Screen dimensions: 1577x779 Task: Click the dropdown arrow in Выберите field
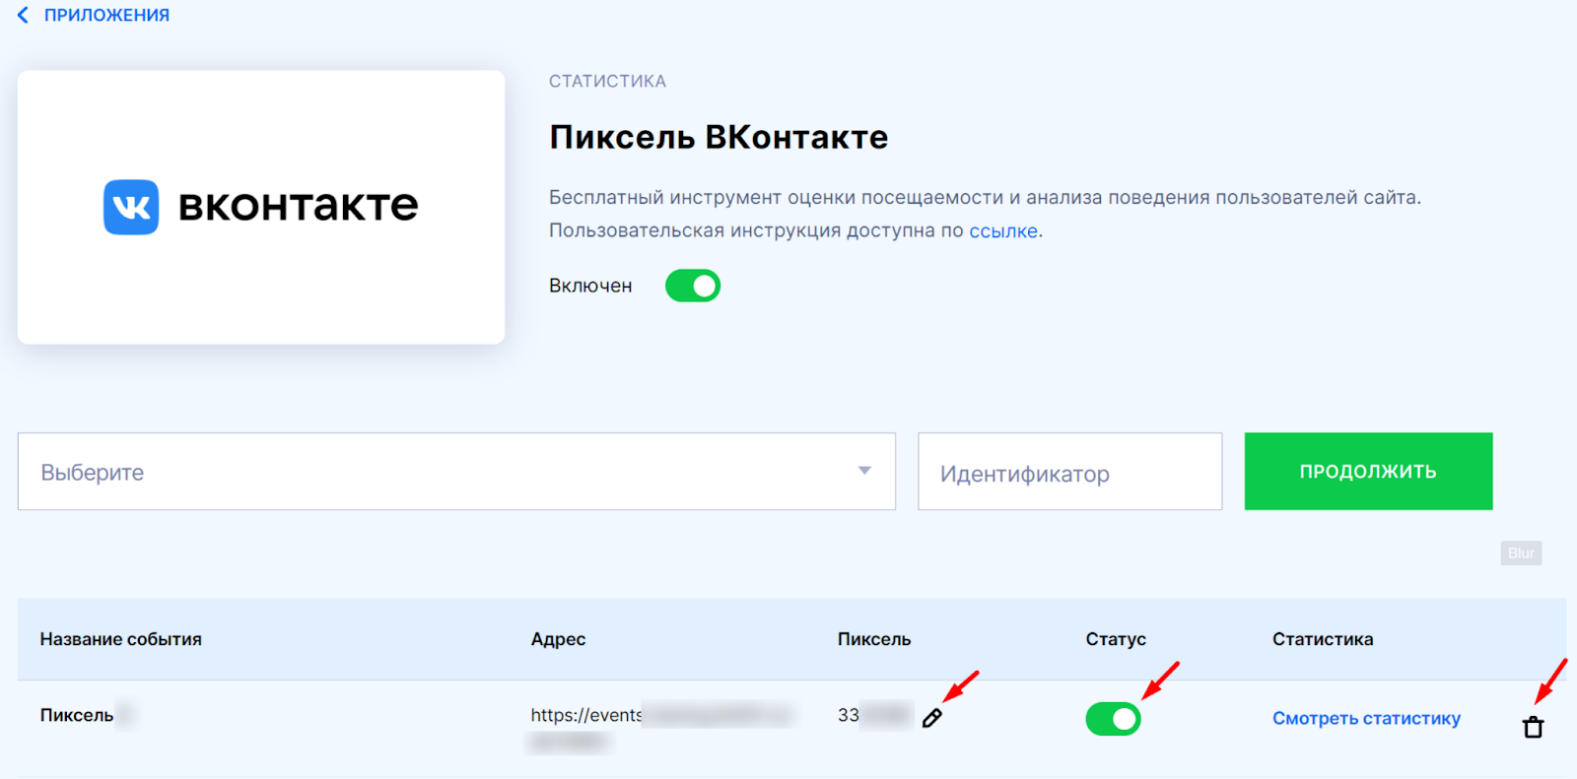[x=864, y=471]
